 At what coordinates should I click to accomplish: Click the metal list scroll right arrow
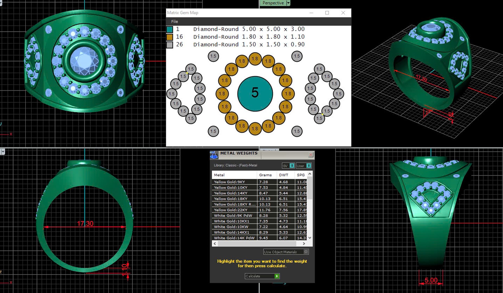coord(304,244)
